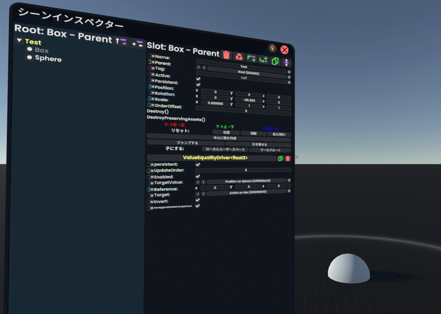Click Scale x field showing 0.999999

(x=215, y=103)
